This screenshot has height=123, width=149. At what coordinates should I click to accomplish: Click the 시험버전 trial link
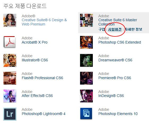coord(115,29)
